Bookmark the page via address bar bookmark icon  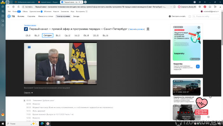pos(174,7)
